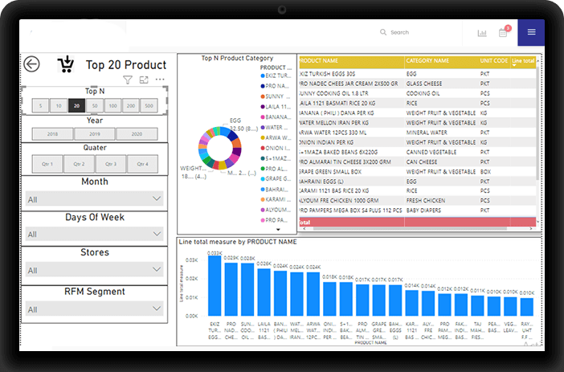Filter by Year 2019

[95, 134]
